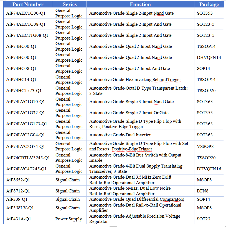Select the DFN8 package cell
The width and height of the screenshot is (226, 227).
pos(202,191)
